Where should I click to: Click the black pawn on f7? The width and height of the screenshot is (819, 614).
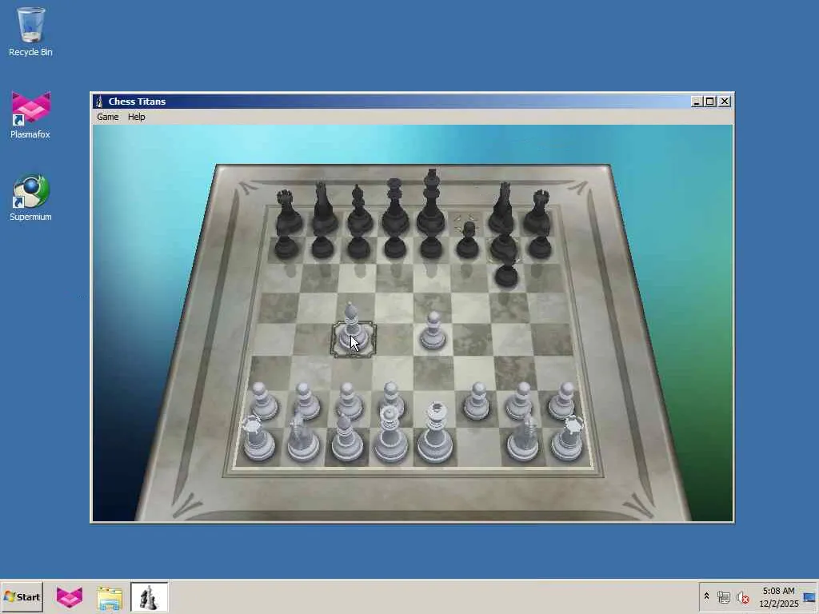(x=468, y=241)
